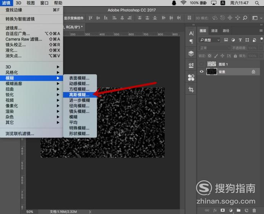Open the 类型 layer filter dropdown
The height and width of the screenshot is (214, 264).
(209, 40)
